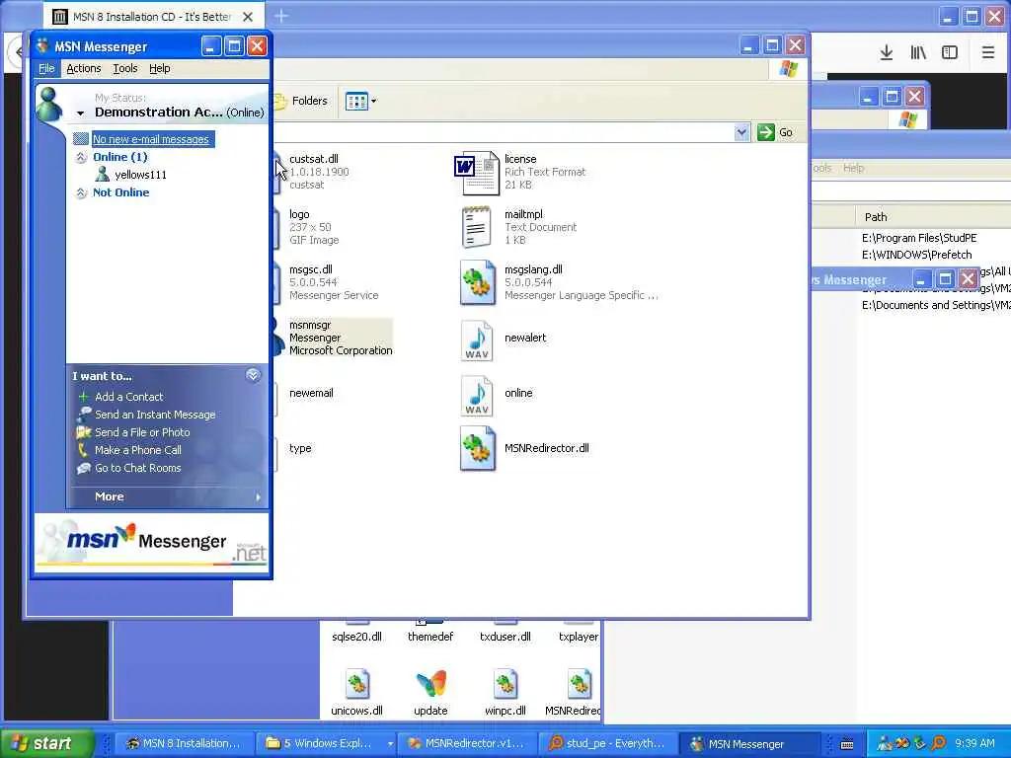Select the winpc.dll icon in back window
The width and height of the screenshot is (1011, 758).
point(505,685)
